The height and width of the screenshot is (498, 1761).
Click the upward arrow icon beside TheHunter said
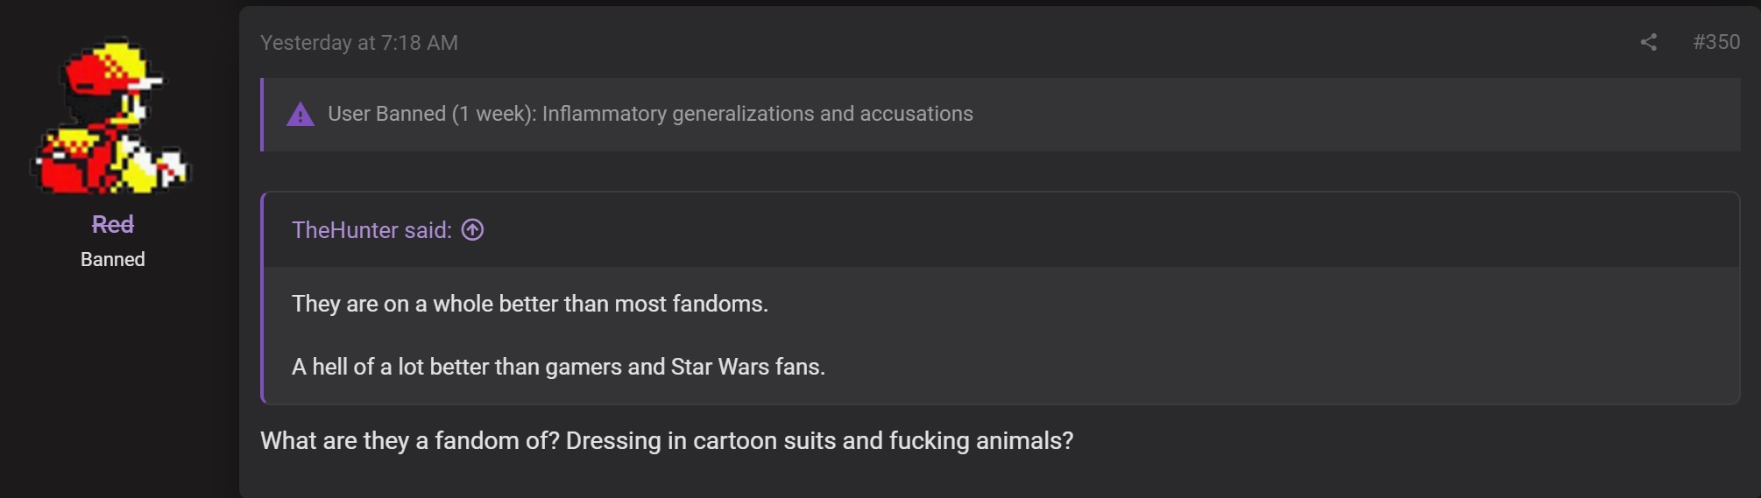coord(472,230)
